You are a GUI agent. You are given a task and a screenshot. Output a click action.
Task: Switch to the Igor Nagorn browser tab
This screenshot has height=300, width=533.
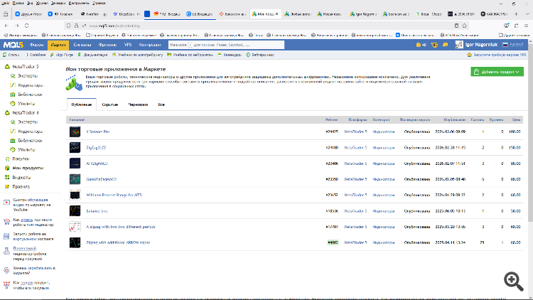[363, 14]
